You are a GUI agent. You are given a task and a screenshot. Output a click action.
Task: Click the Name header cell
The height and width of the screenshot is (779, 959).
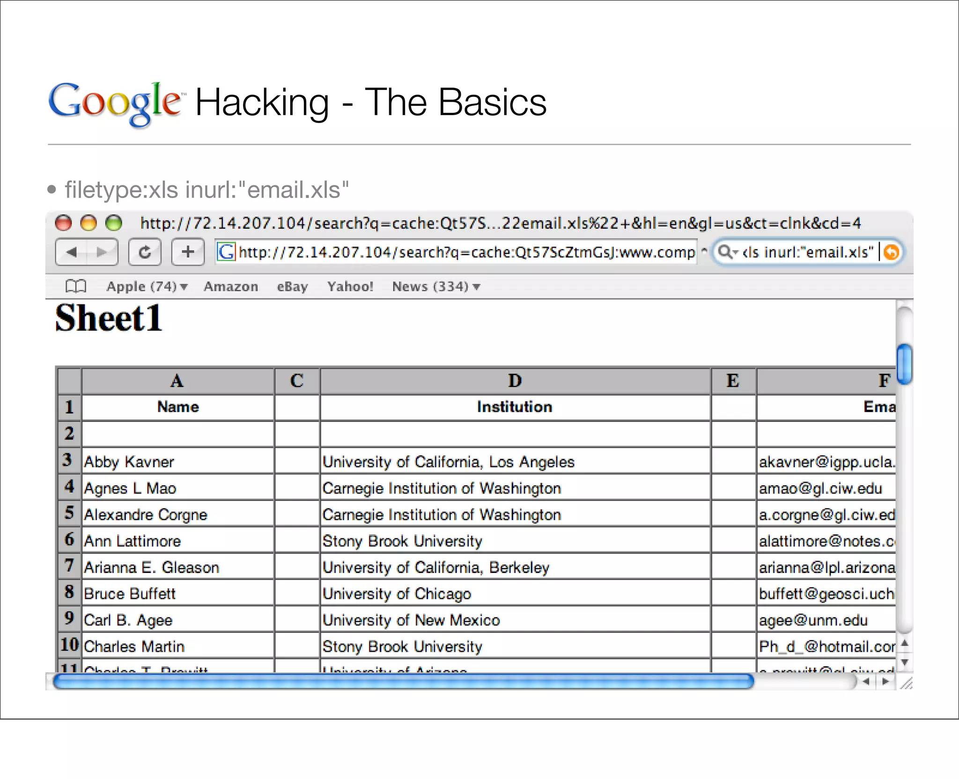pos(177,407)
